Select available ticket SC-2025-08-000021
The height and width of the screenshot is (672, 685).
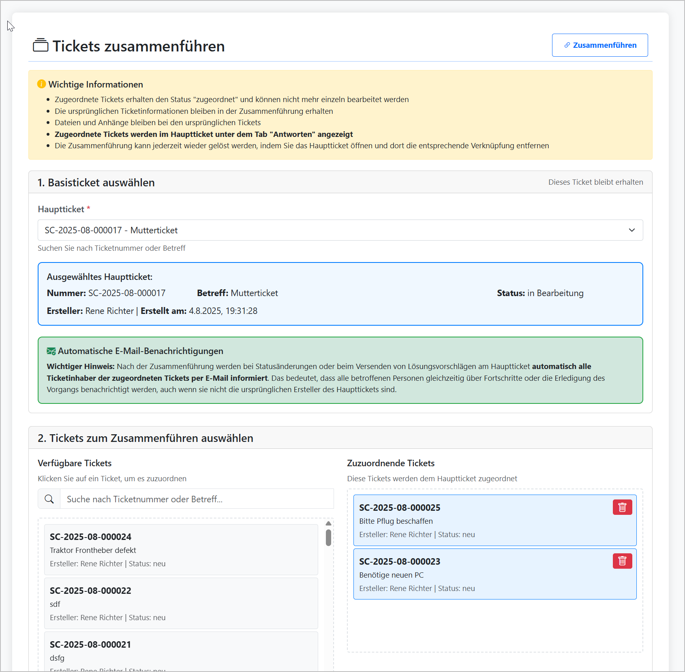point(181,651)
